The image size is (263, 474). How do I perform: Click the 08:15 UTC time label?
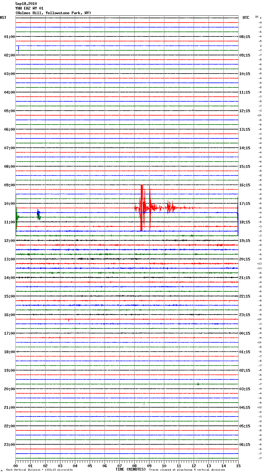click(245, 37)
